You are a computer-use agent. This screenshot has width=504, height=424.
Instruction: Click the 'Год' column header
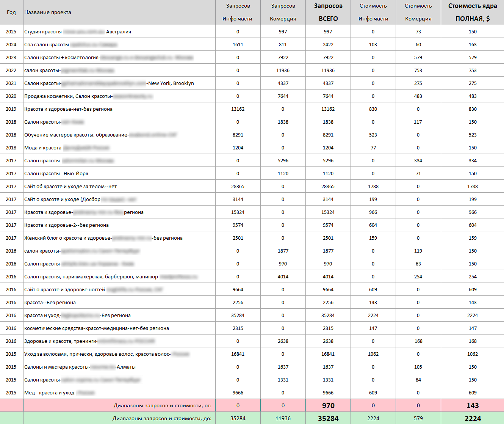pos(11,13)
